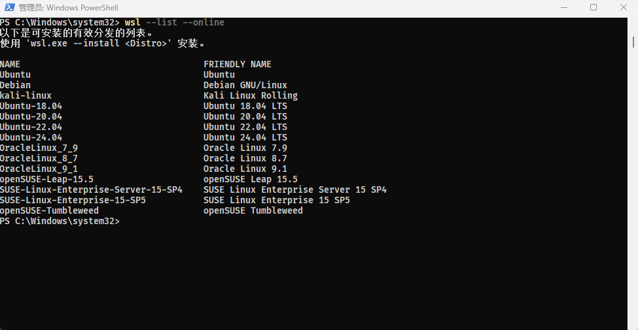Click 'Ubuntu-24.04' in the NAME column
Screen dimensions: 638x330
click(31, 137)
